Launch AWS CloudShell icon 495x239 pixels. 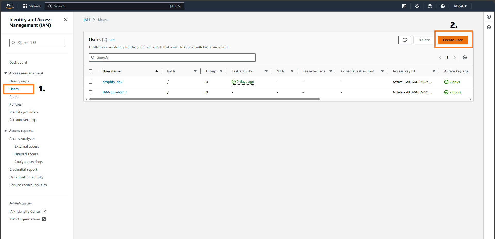(404, 6)
